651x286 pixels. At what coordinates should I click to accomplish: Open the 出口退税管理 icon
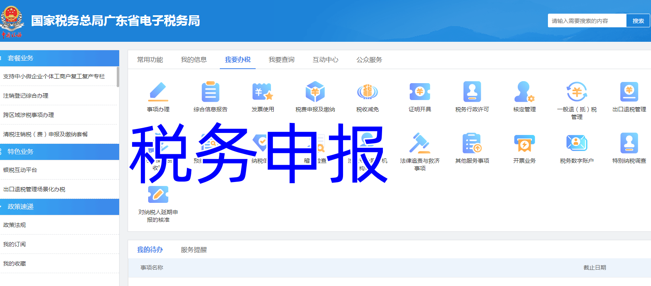point(629,92)
